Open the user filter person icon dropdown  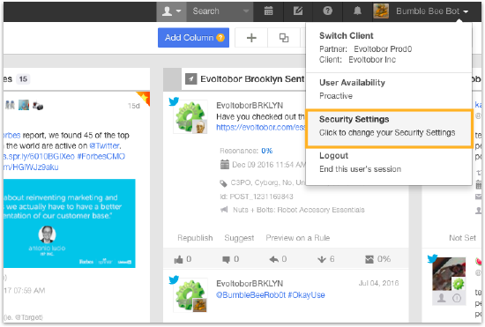(x=171, y=11)
